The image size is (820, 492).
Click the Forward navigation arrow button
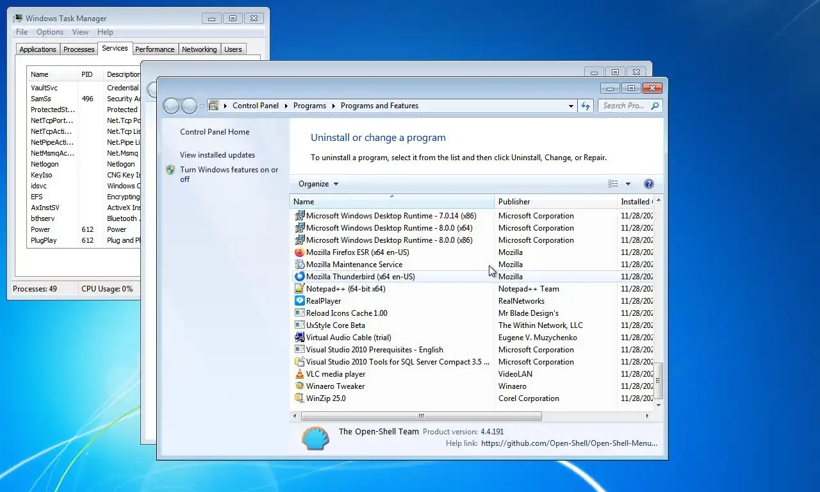pos(189,106)
